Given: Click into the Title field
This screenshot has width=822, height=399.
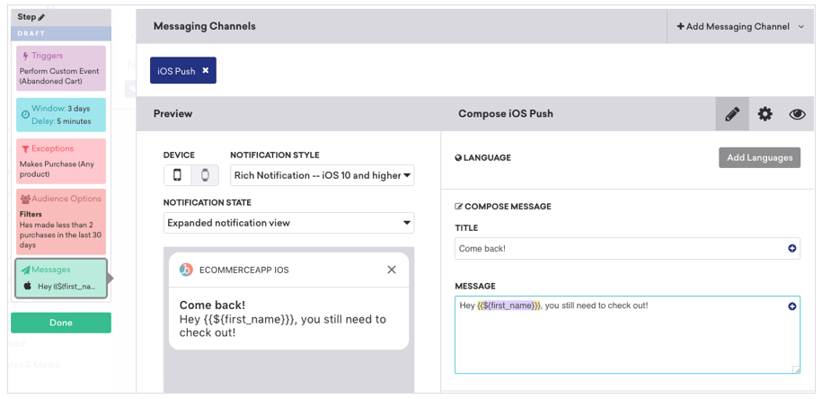Looking at the screenshot, I should coord(627,249).
